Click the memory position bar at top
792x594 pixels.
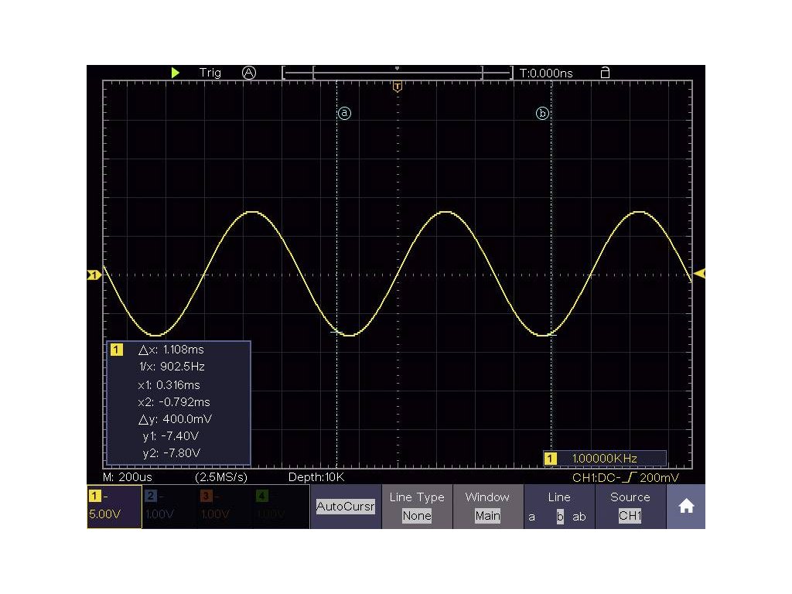tap(398, 73)
